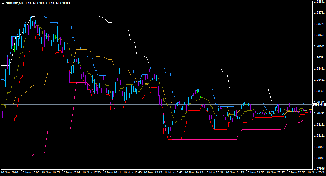Click time axis label 16 Nov 17:39

[x=91, y=172]
